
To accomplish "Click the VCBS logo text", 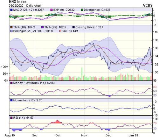I will coord(148,5).
